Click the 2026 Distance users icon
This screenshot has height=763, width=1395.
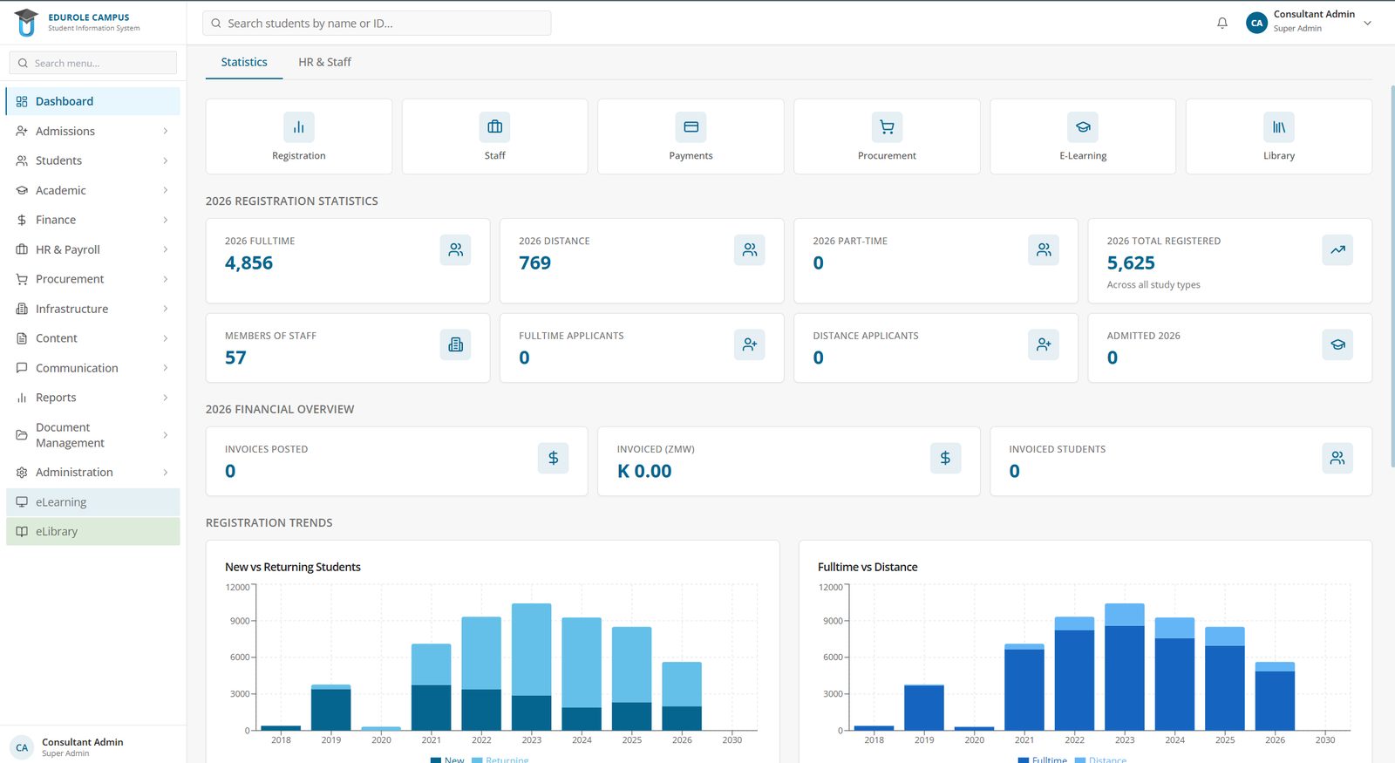[x=750, y=250]
